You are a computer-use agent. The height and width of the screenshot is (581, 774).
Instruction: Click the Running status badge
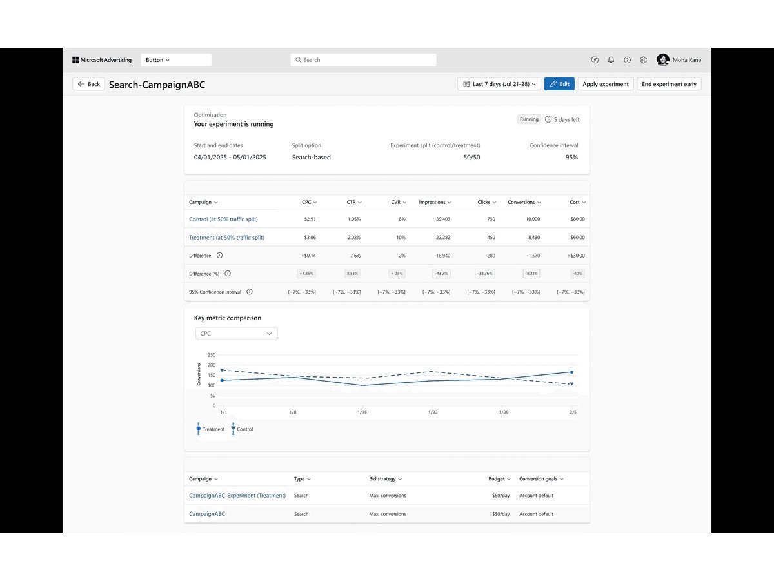click(x=529, y=119)
